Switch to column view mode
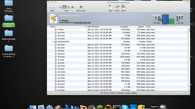This screenshot has height=109, width=195. point(68,7)
